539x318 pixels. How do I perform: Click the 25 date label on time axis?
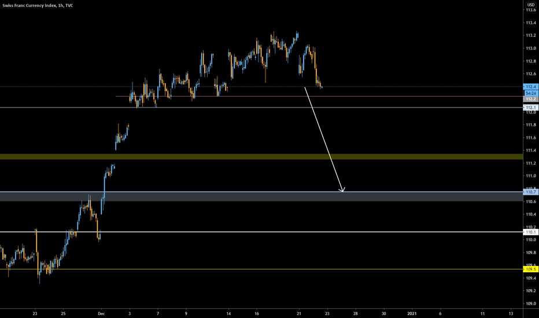(63, 313)
